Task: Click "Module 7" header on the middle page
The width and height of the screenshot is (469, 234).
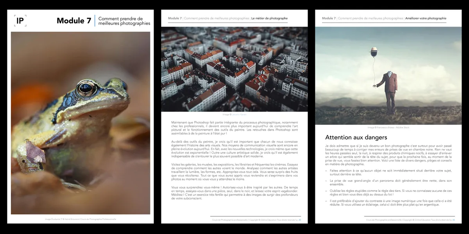Action: (x=175, y=18)
